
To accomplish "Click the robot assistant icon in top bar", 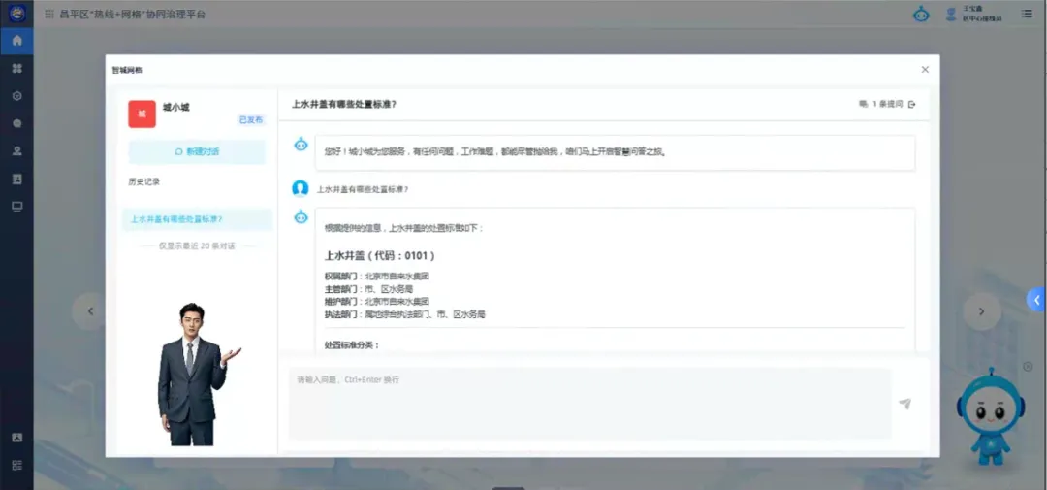I will point(921,15).
